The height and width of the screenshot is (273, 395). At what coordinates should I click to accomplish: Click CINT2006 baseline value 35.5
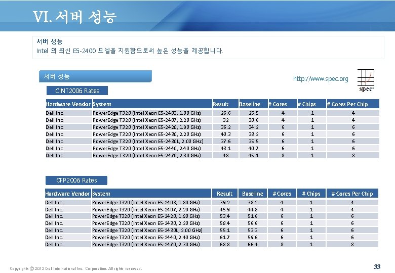pyautogui.click(x=253, y=141)
